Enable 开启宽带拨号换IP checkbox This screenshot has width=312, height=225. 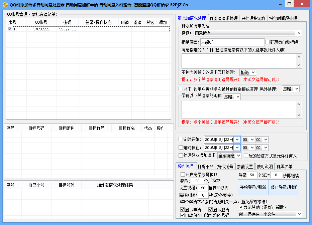[183, 175]
